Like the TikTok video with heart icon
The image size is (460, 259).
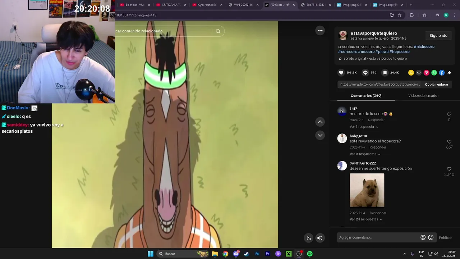[x=341, y=73]
